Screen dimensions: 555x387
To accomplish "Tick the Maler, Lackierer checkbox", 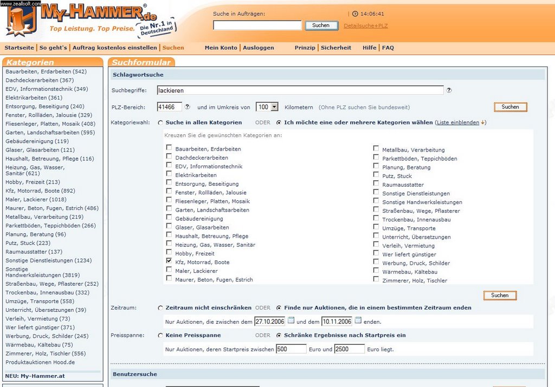I will point(169,270).
